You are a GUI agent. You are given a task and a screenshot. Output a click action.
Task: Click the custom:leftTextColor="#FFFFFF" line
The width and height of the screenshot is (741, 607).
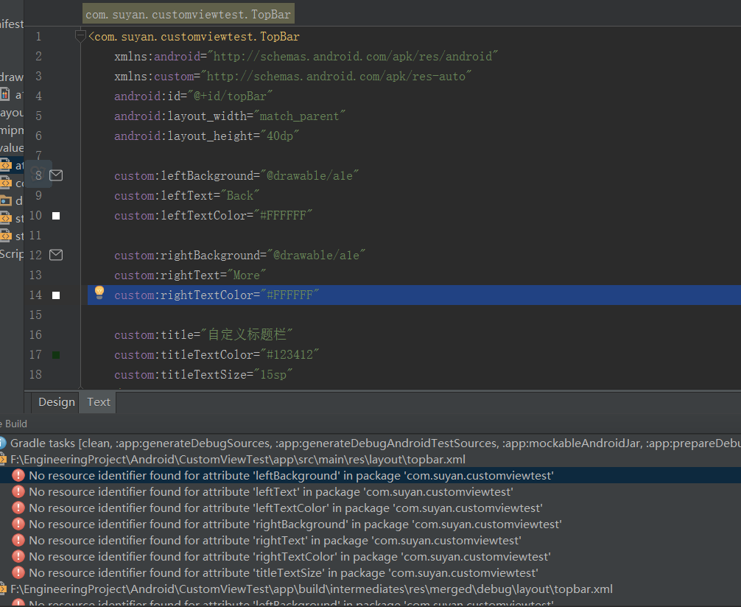213,215
